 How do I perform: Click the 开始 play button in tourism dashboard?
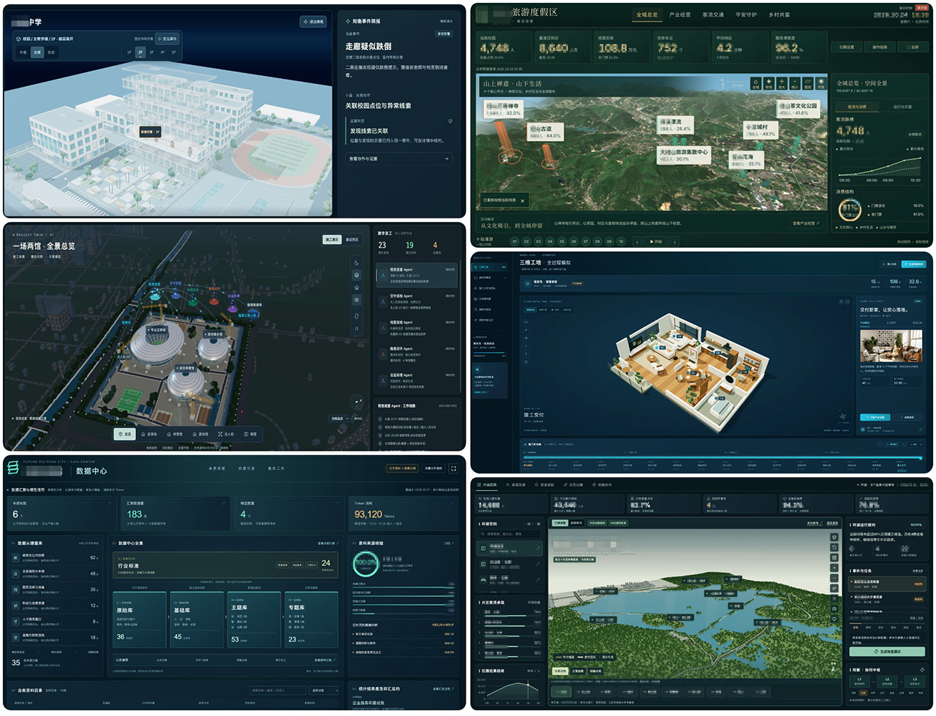[656, 241]
